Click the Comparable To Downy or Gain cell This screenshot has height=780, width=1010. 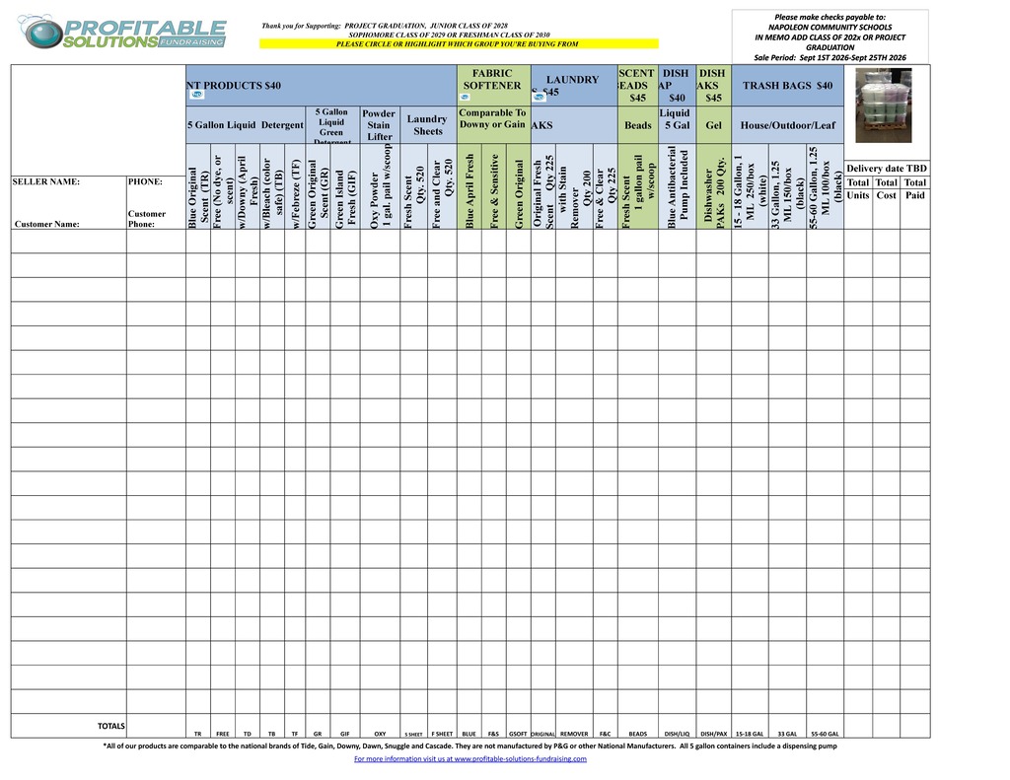coord(493,125)
